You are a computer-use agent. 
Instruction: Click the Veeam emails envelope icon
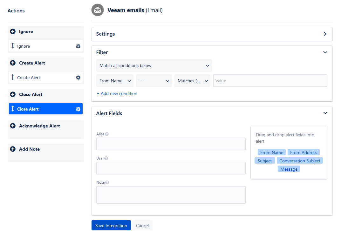[x=98, y=10]
